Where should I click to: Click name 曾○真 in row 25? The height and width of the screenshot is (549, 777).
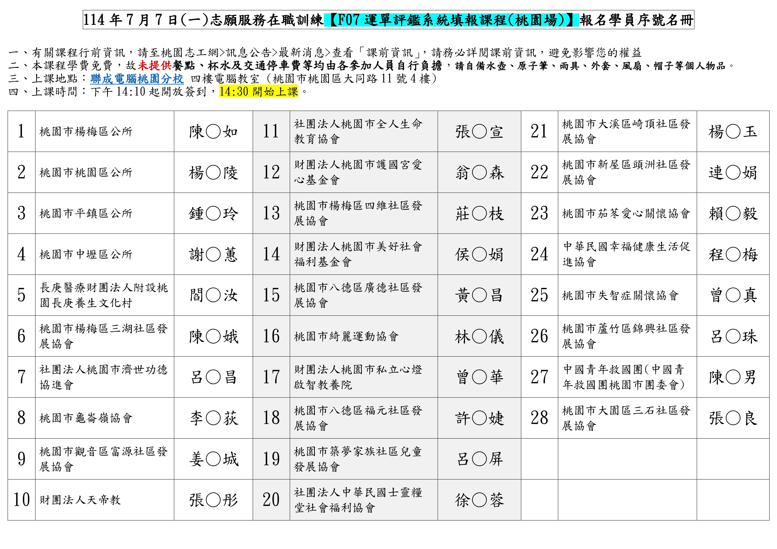pyautogui.click(x=733, y=296)
